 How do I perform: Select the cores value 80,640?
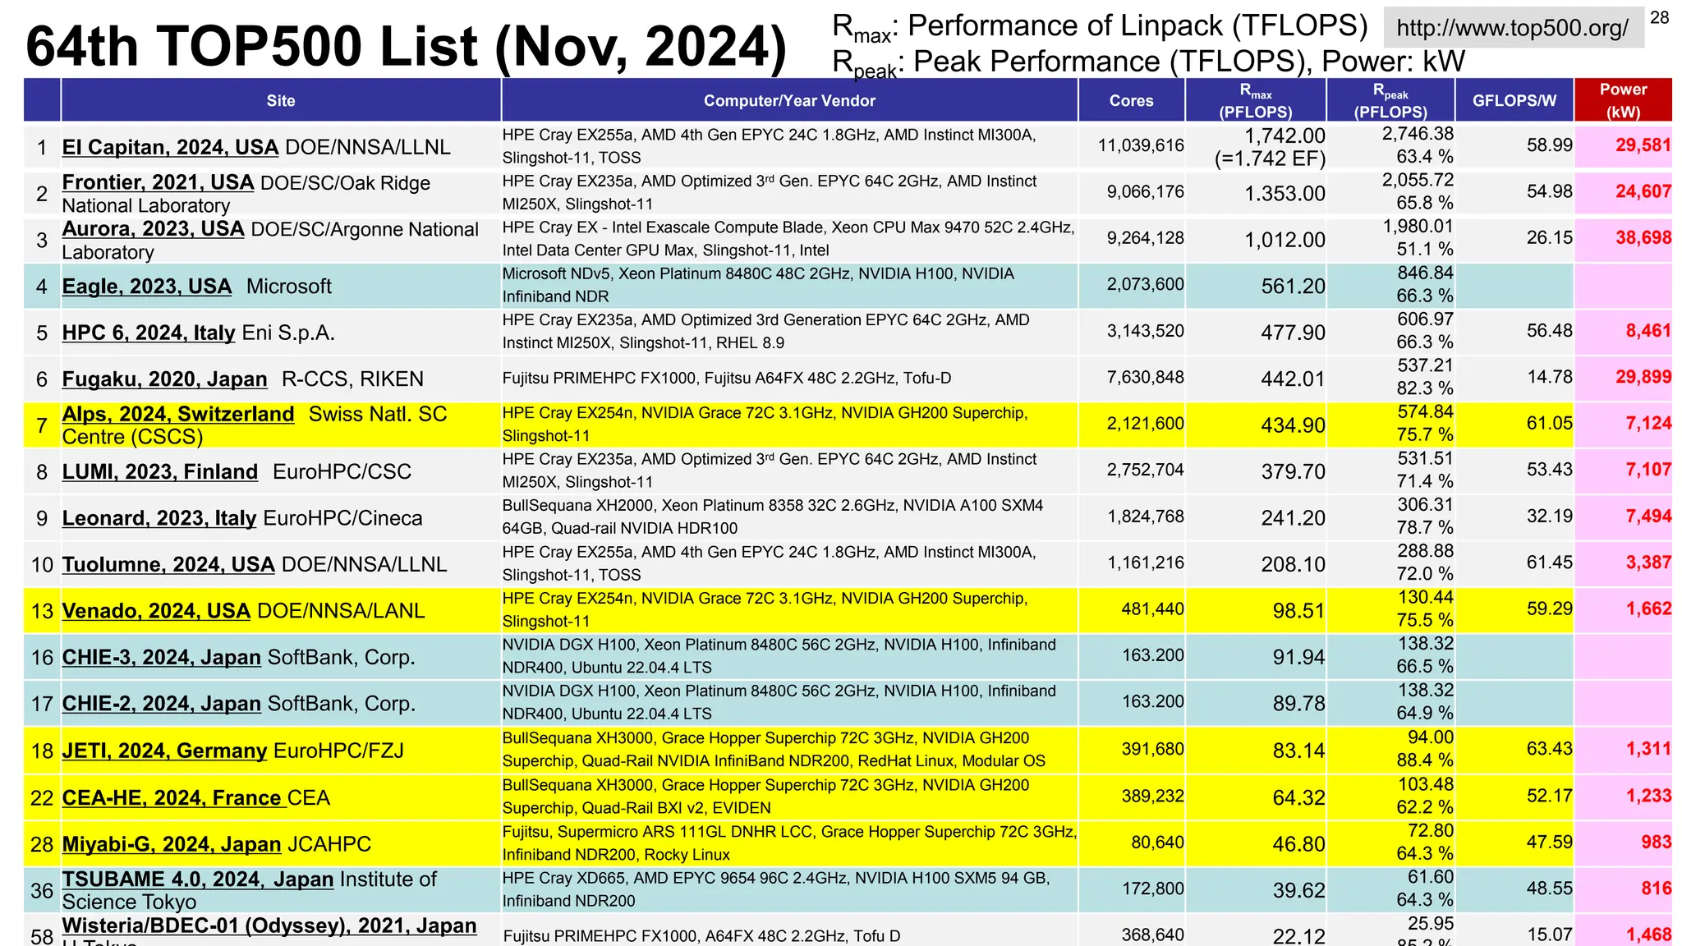click(x=1157, y=843)
